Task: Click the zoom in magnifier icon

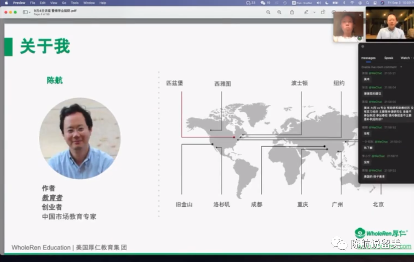Action: coord(279,12)
